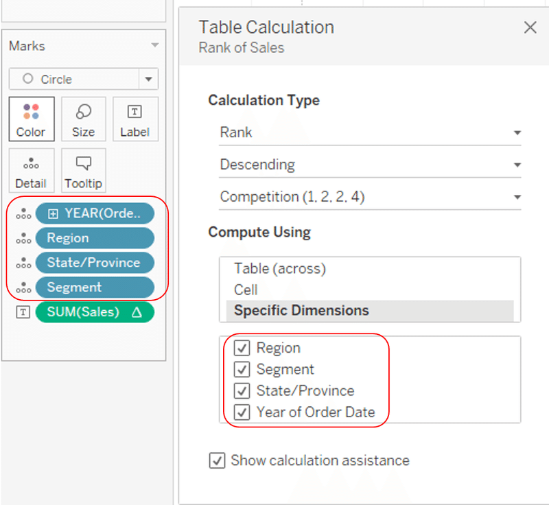
Task: Open the Size marks card
Action: click(x=83, y=119)
